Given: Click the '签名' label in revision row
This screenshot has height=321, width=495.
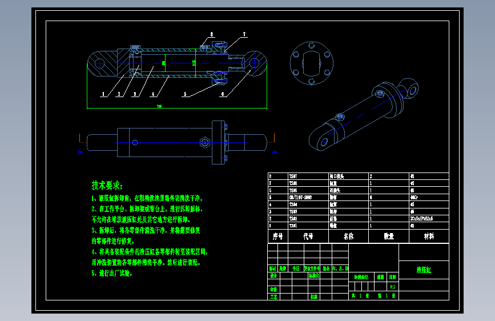Looking at the screenshot, I should (326, 268).
